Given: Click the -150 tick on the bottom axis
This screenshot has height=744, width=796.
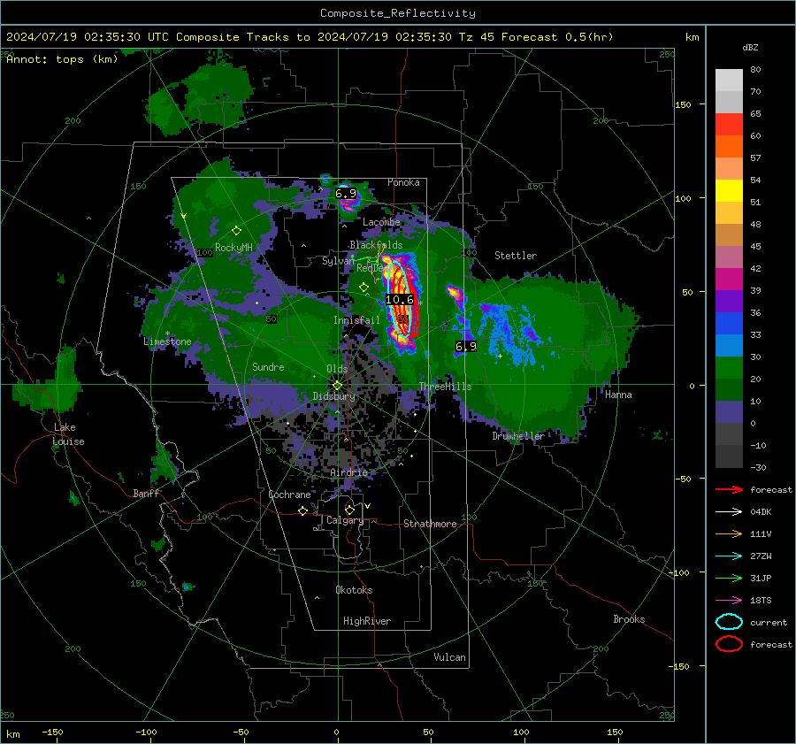Looking at the screenshot, I should click(x=52, y=732).
